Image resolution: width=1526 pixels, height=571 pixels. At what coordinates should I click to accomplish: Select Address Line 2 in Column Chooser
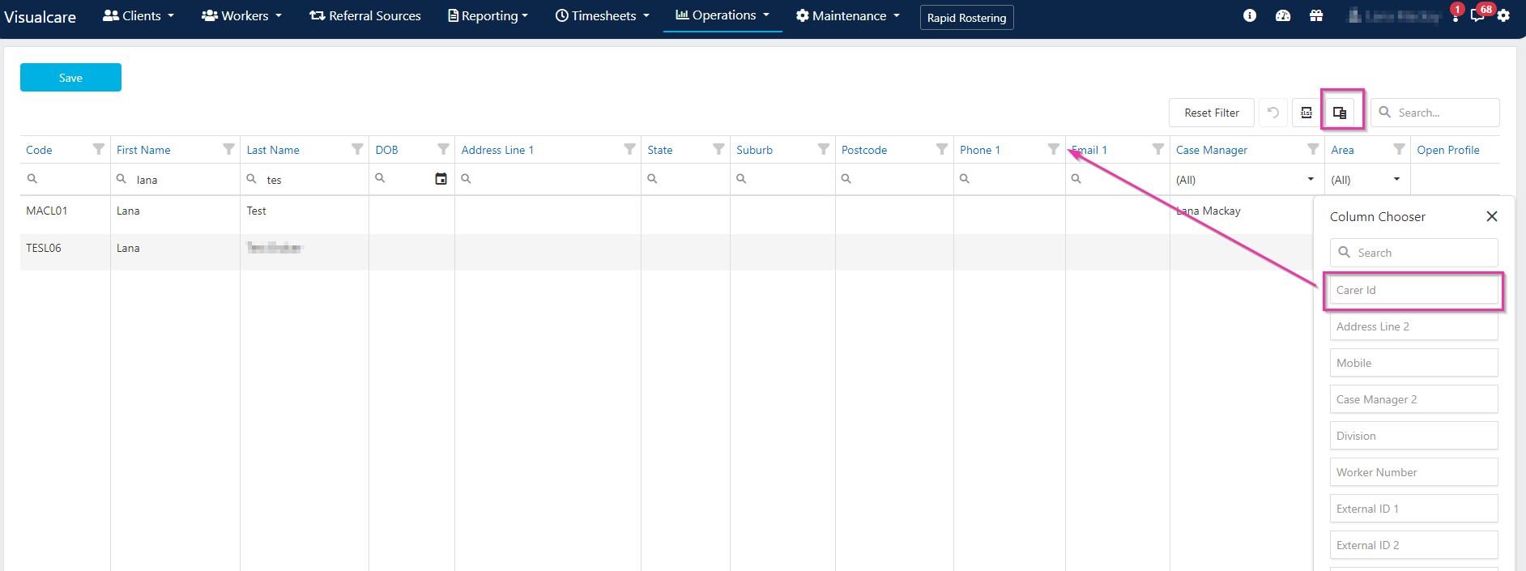pos(1413,326)
